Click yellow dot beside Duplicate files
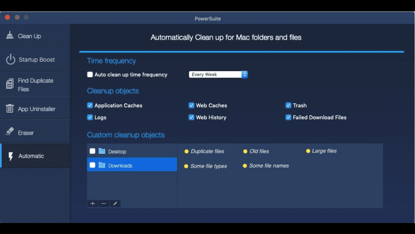This screenshot has width=415, height=234. pos(187,151)
